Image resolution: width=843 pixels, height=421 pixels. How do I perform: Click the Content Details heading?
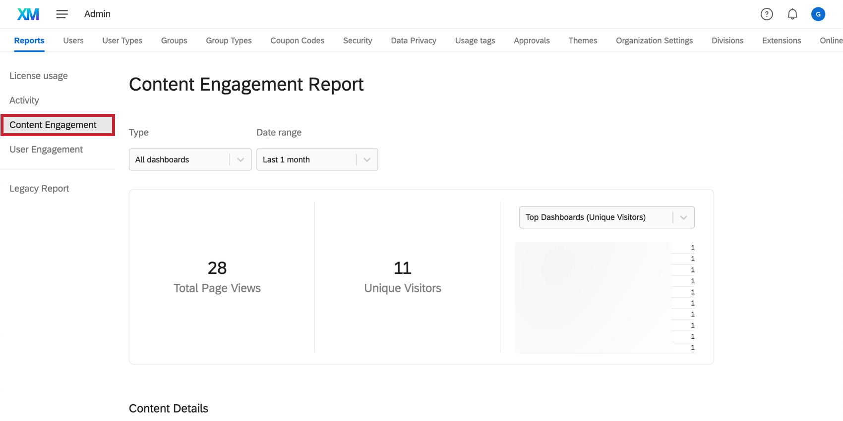169,408
